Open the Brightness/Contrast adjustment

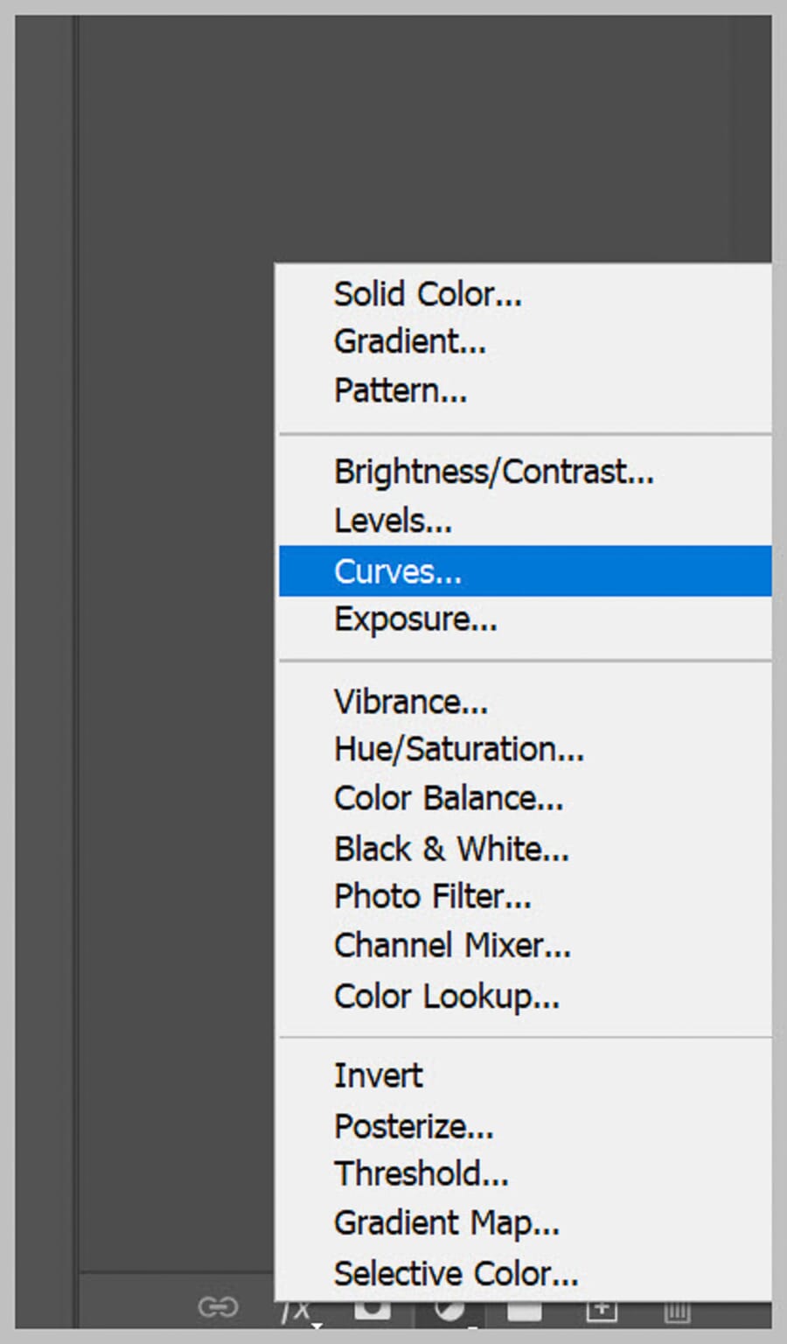click(x=495, y=471)
